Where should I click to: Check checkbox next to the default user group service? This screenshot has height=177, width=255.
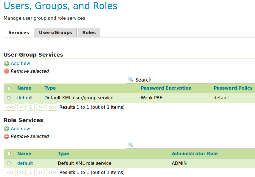tap(9, 98)
